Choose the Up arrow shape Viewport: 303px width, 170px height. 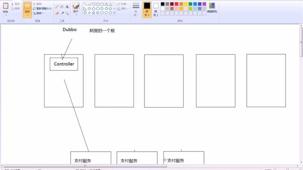[110, 8]
